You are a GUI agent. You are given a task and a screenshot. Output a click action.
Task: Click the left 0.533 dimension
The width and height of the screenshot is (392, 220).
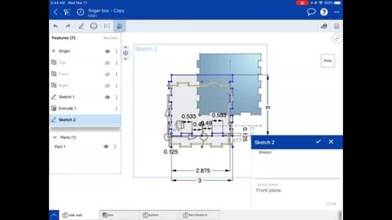pyautogui.click(x=189, y=117)
